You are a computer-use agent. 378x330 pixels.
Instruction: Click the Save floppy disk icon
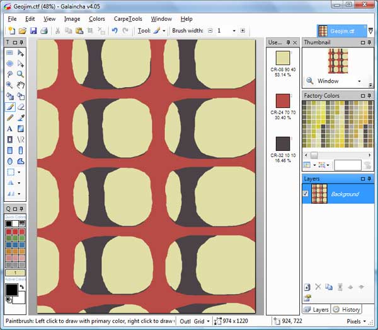pos(33,30)
